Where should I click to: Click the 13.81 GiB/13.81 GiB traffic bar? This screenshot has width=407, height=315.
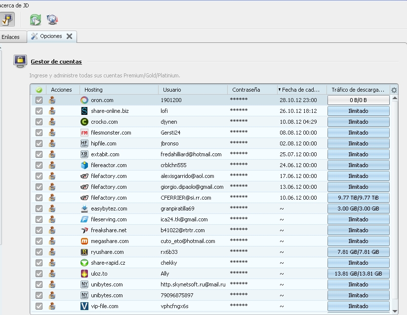click(x=359, y=274)
